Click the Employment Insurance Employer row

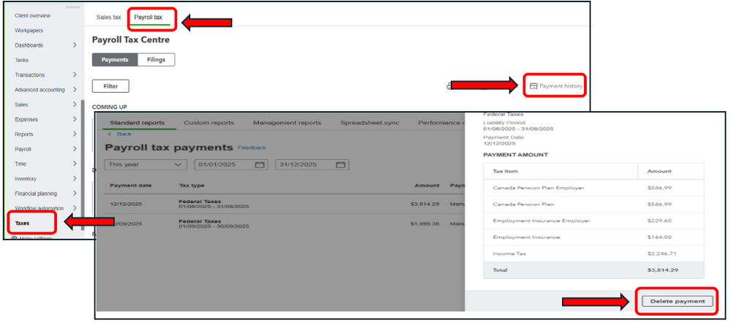593,221
